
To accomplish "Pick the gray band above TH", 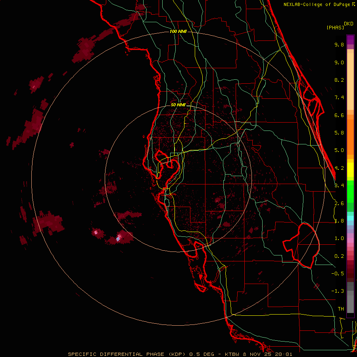I will coord(350,304).
